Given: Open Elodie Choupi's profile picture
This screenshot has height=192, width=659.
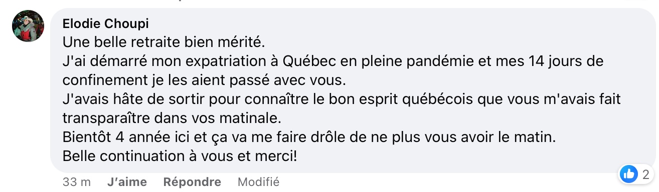Looking at the screenshot, I should click(x=28, y=26).
